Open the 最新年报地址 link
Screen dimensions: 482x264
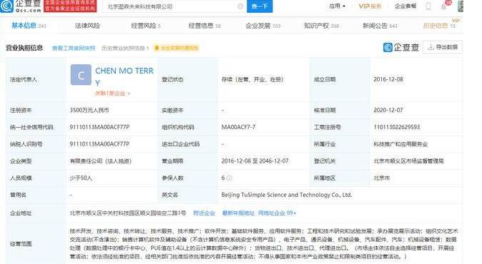pos(238,213)
